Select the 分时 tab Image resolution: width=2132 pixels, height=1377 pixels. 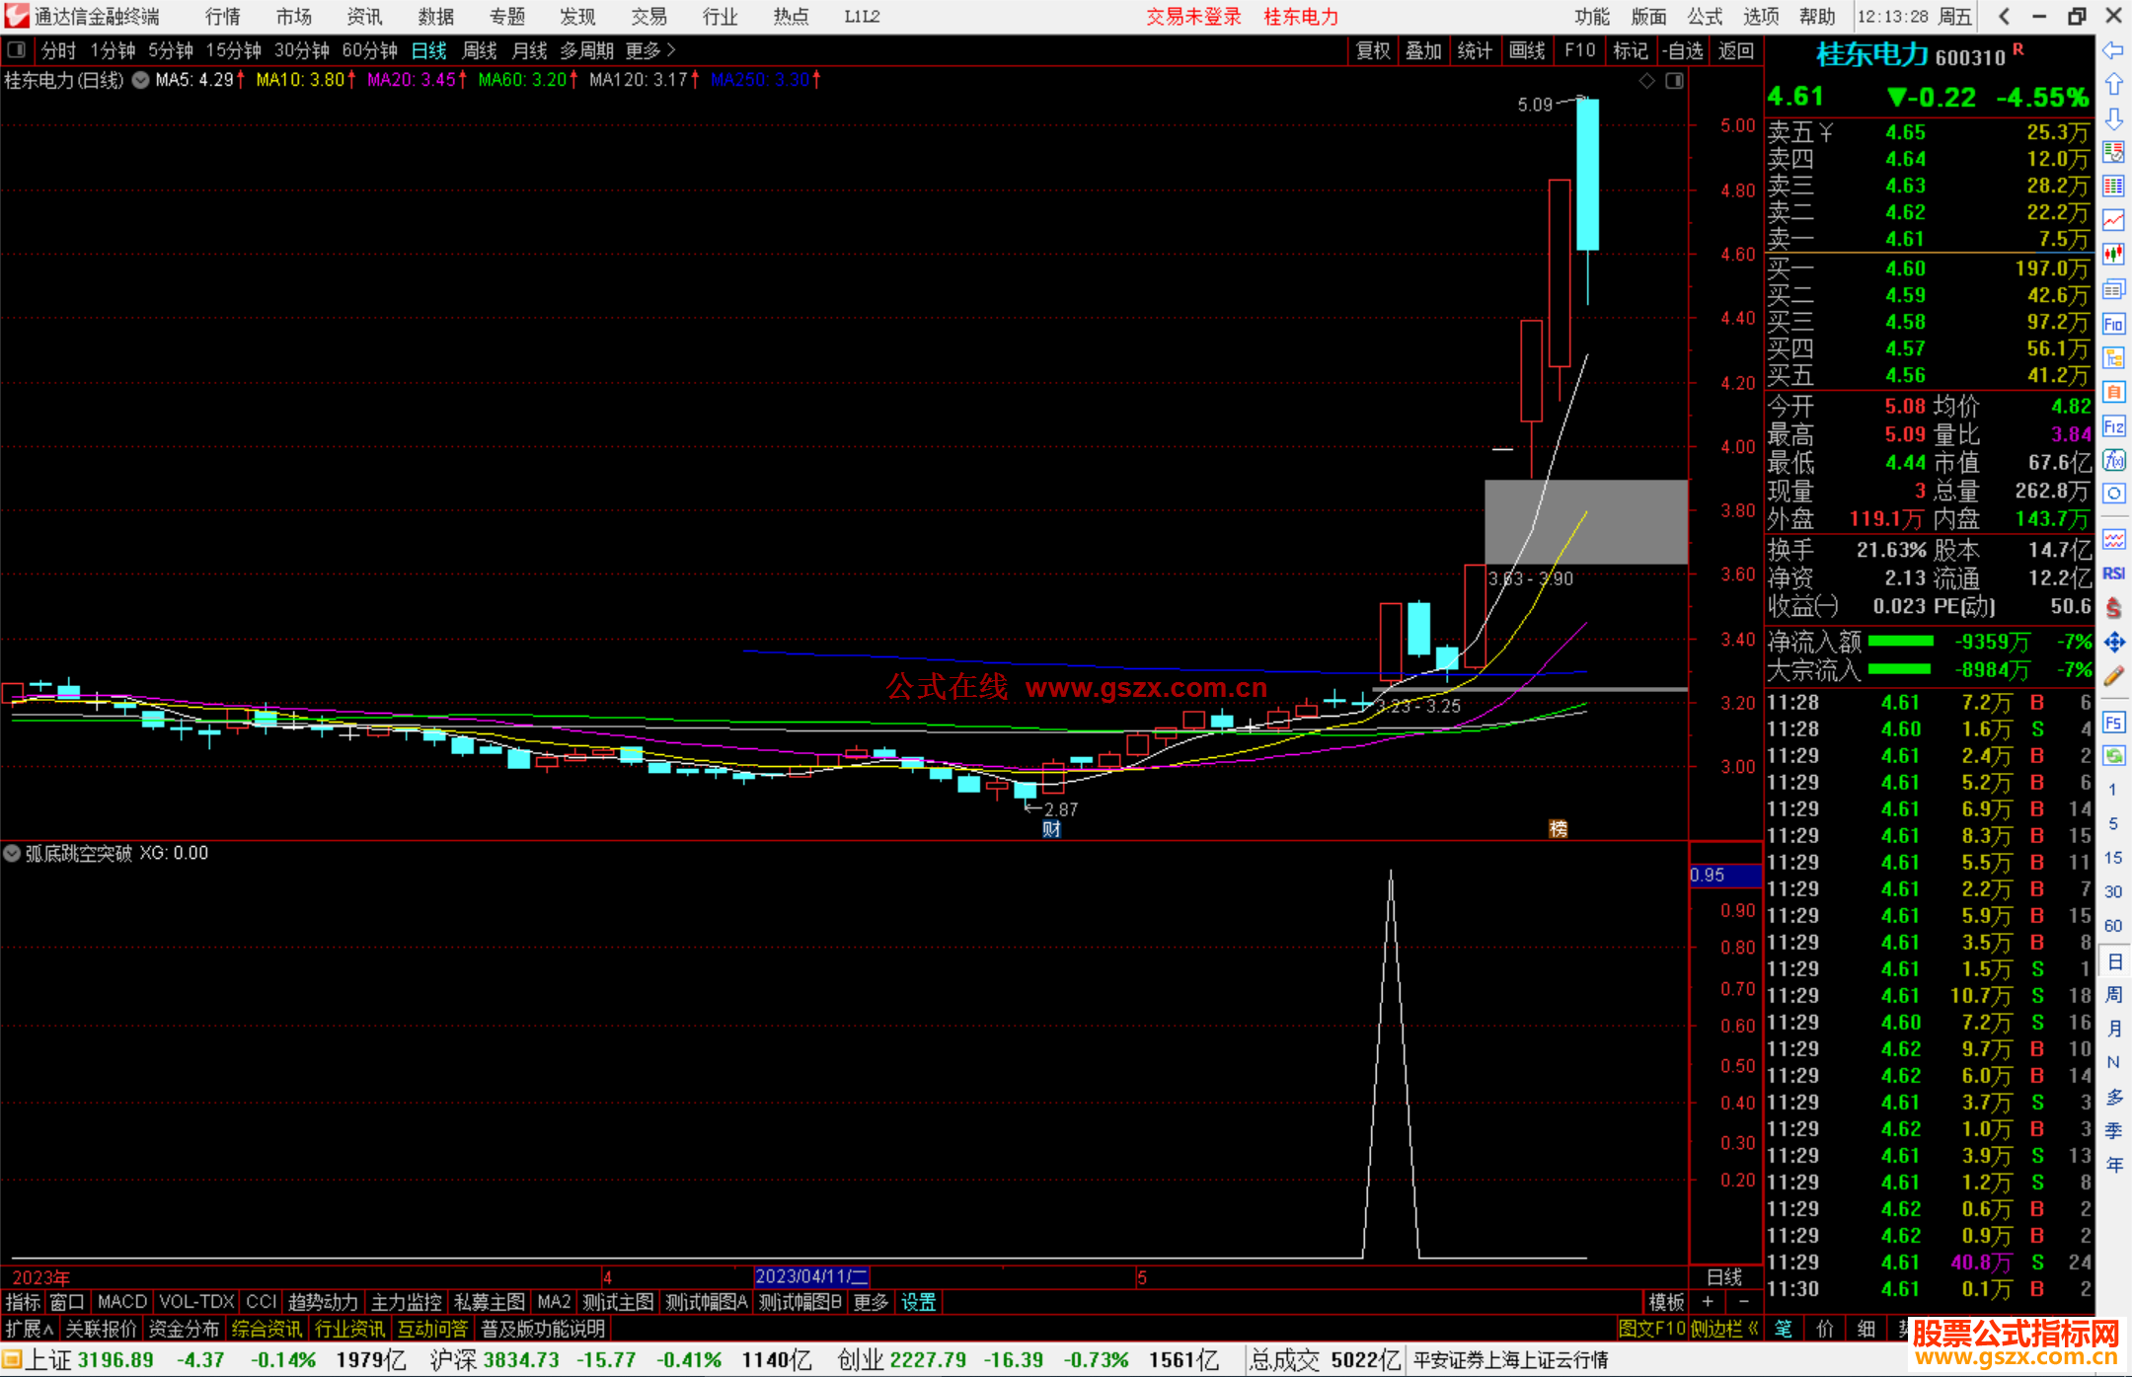pyautogui.click(x=58, y=50)
